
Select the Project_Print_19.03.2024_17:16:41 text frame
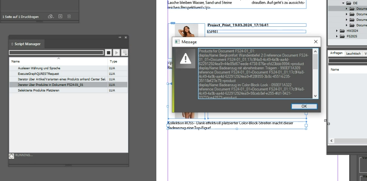pos(257,25)
